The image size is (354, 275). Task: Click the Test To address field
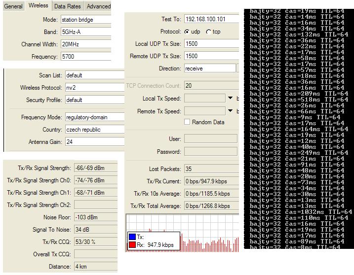(x=211, y=19)
